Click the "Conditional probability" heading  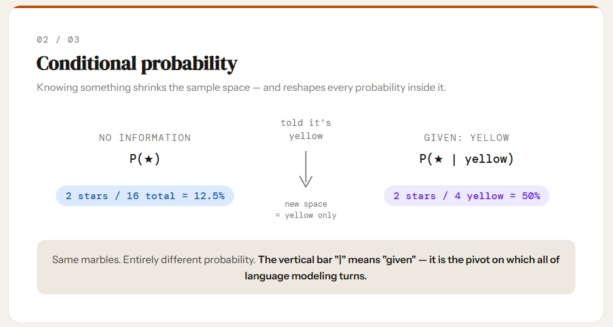(137, 64)
